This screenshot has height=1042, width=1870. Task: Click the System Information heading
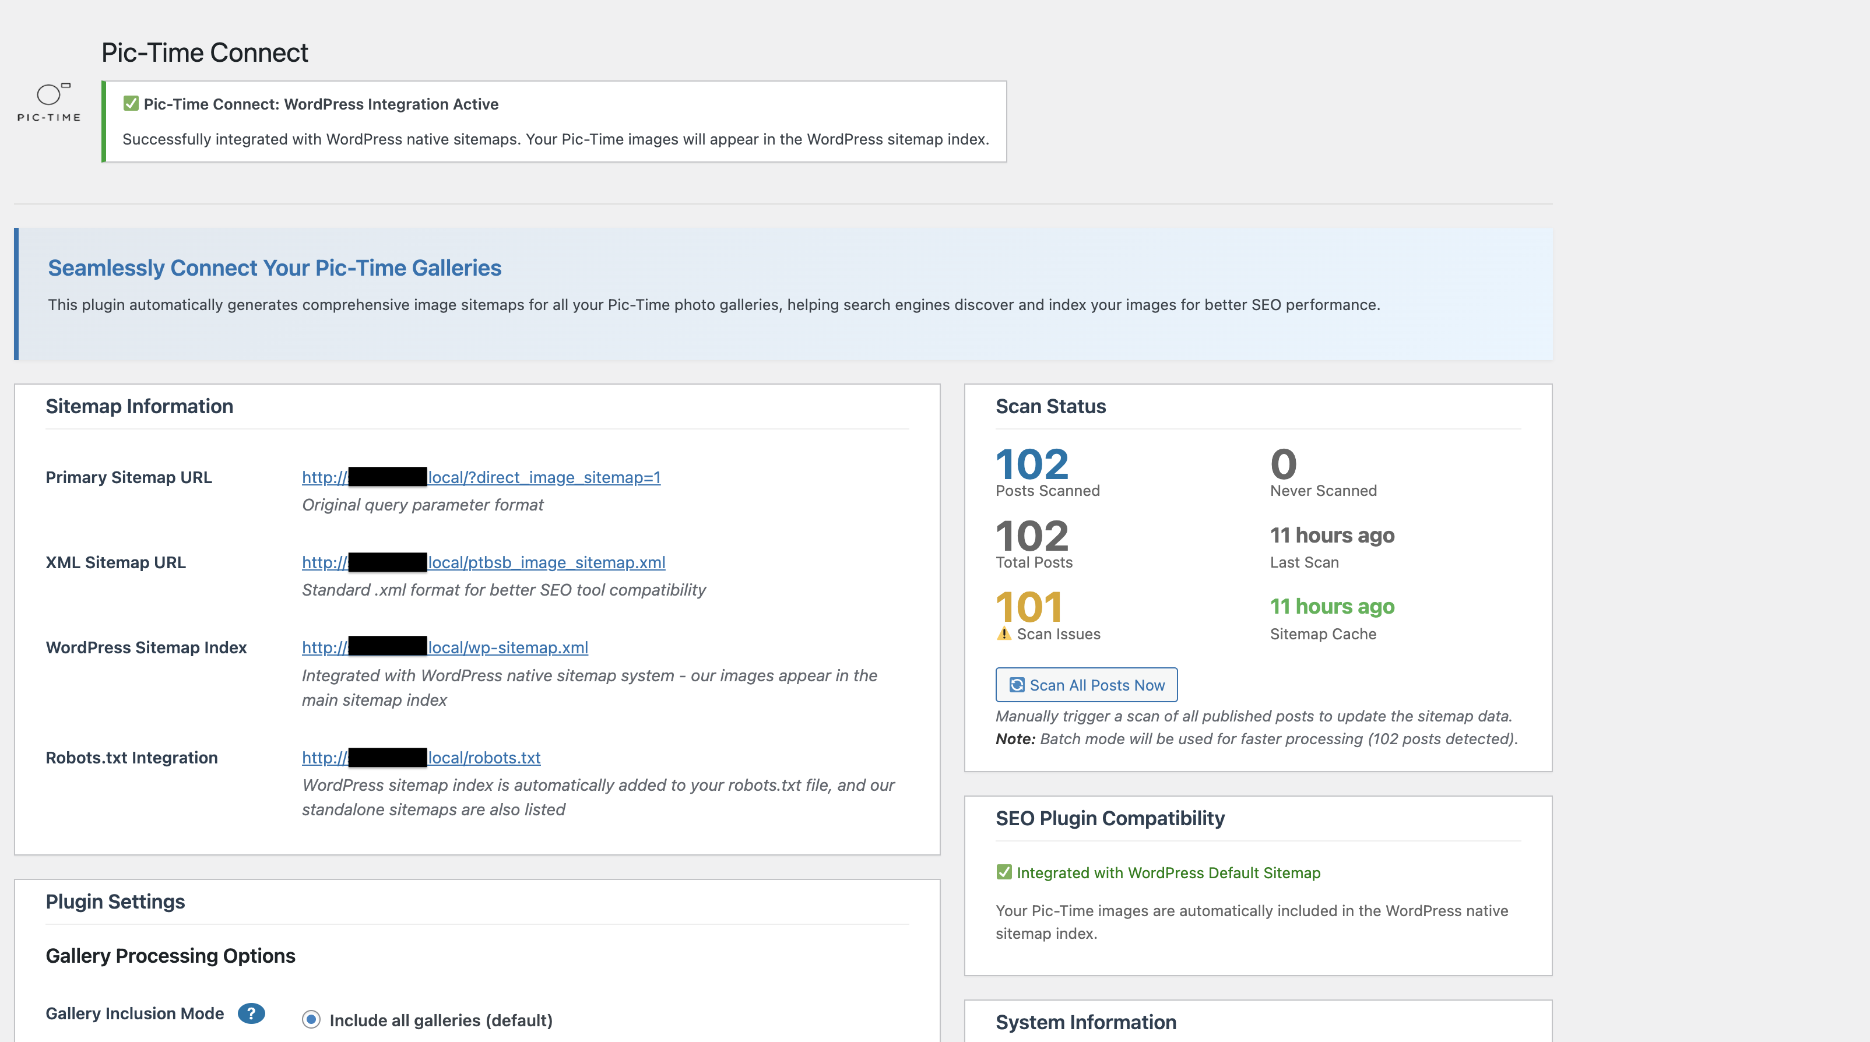pyautogui.click(x=1085, y=1022)
